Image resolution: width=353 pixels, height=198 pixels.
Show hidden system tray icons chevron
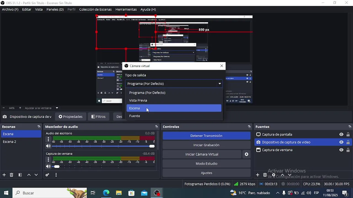[x=278, y=193]
